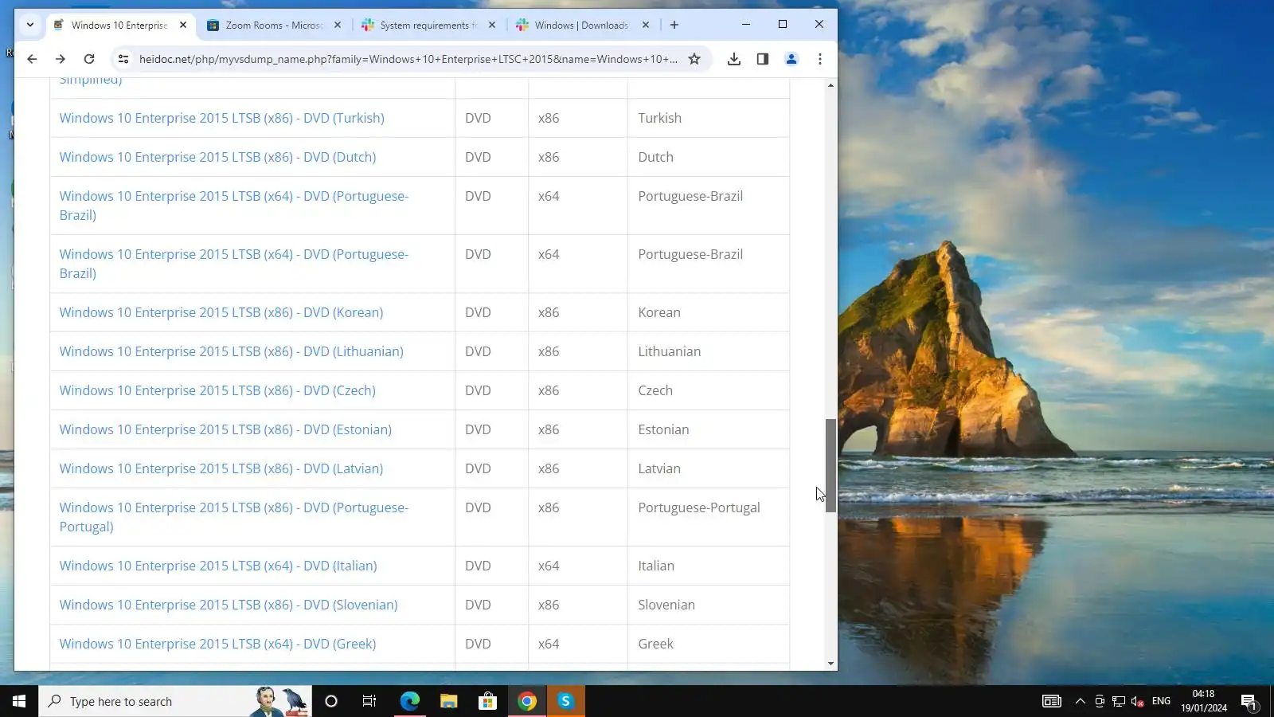Viewport: 1274px width, 717px height.
Task: Close the Zoom Rooms tab
Action: click(x=338, y=25)
